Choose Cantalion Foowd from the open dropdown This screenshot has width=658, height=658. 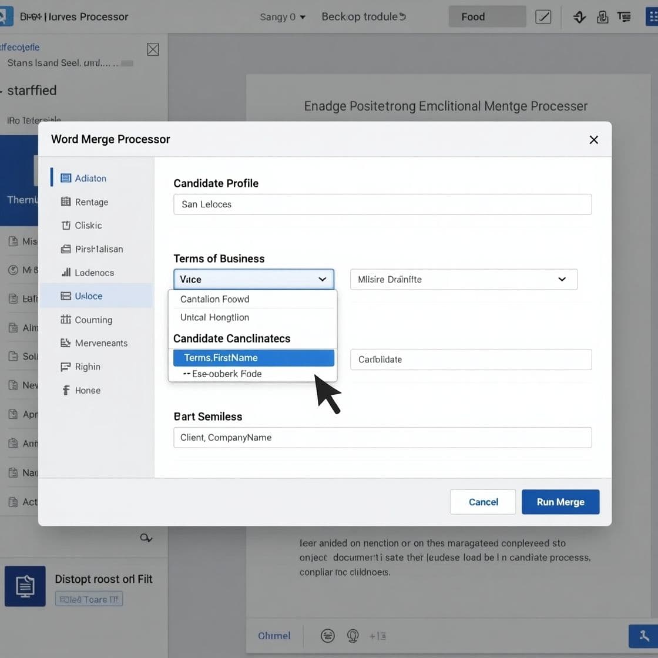click(x=214, y=299)
